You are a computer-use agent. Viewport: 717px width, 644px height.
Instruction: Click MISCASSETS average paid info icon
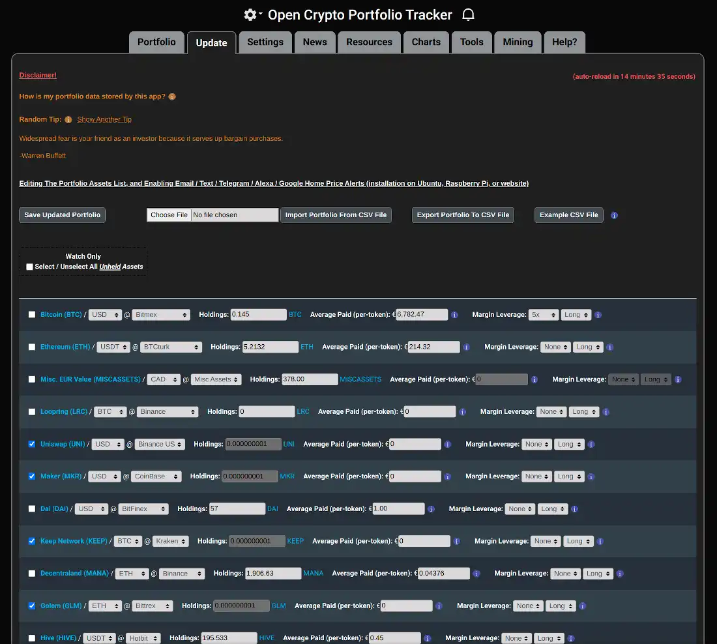534,379
